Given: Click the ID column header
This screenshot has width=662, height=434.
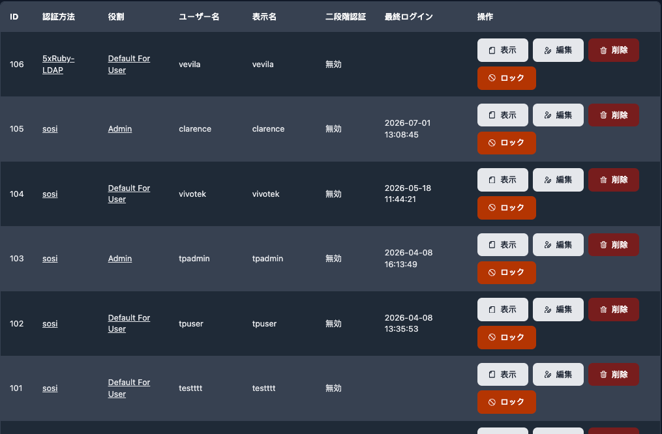Looking at the screenshot, I should pyautogui.click(x=14, y=17).
